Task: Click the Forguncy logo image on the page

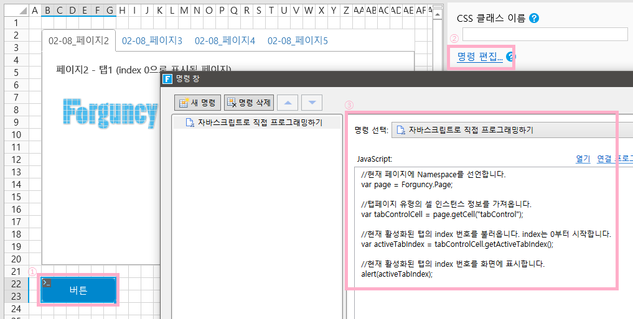Action: [110, 114]
